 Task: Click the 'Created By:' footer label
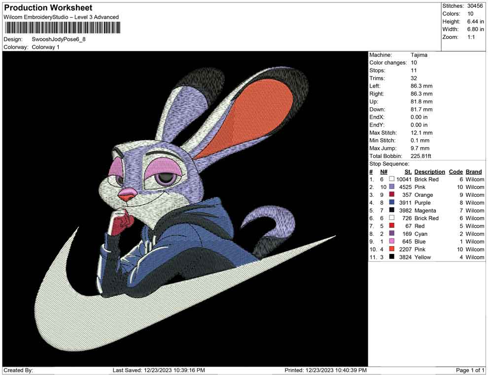tap(18, 371)
